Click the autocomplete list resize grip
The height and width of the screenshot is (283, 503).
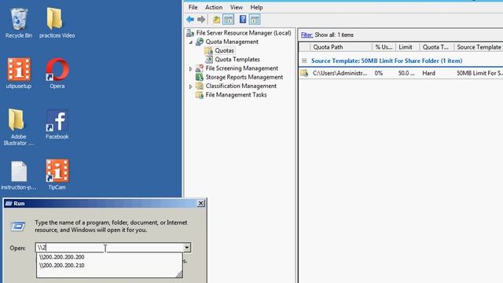179,274
